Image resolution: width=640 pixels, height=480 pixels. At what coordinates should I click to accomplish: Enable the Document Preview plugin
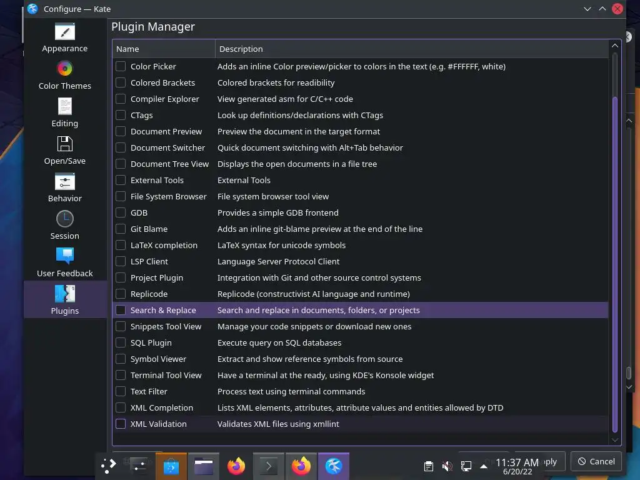[121, 131]
